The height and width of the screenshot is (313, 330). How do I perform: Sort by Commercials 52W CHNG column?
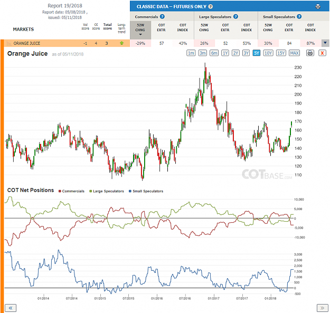click(x=140, y=30)
